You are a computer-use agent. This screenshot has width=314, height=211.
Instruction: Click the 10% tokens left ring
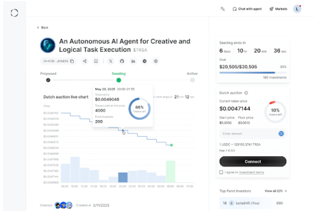[275, 112]
